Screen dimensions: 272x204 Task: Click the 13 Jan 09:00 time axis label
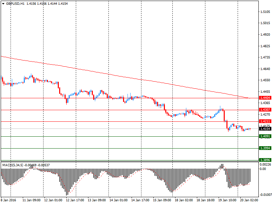tap(97, 200)
